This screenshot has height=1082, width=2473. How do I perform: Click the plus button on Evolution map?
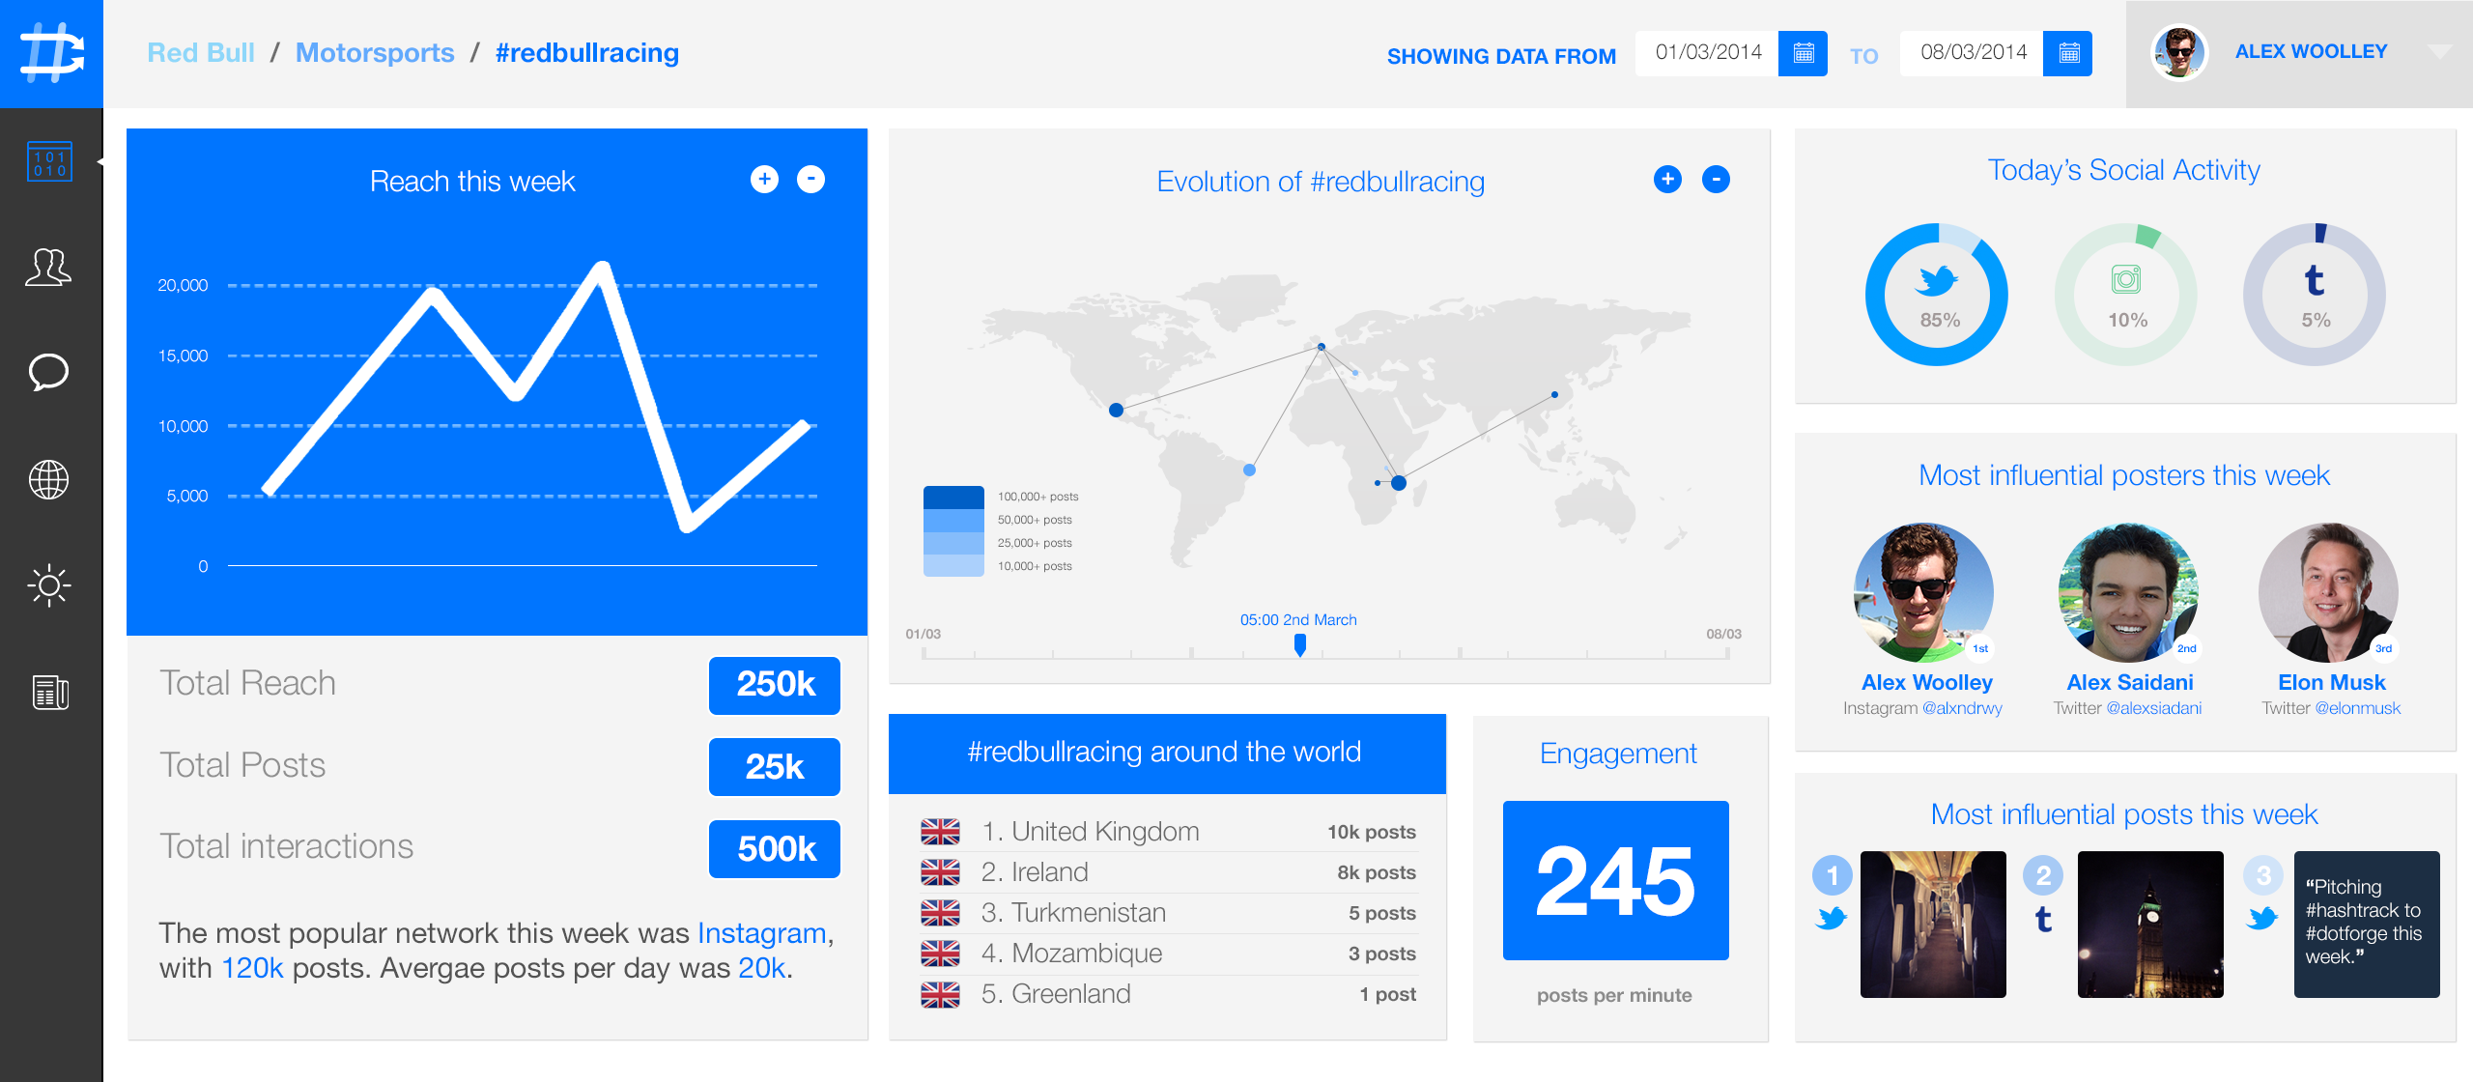pyautogui.click(x=1667, y=178)
